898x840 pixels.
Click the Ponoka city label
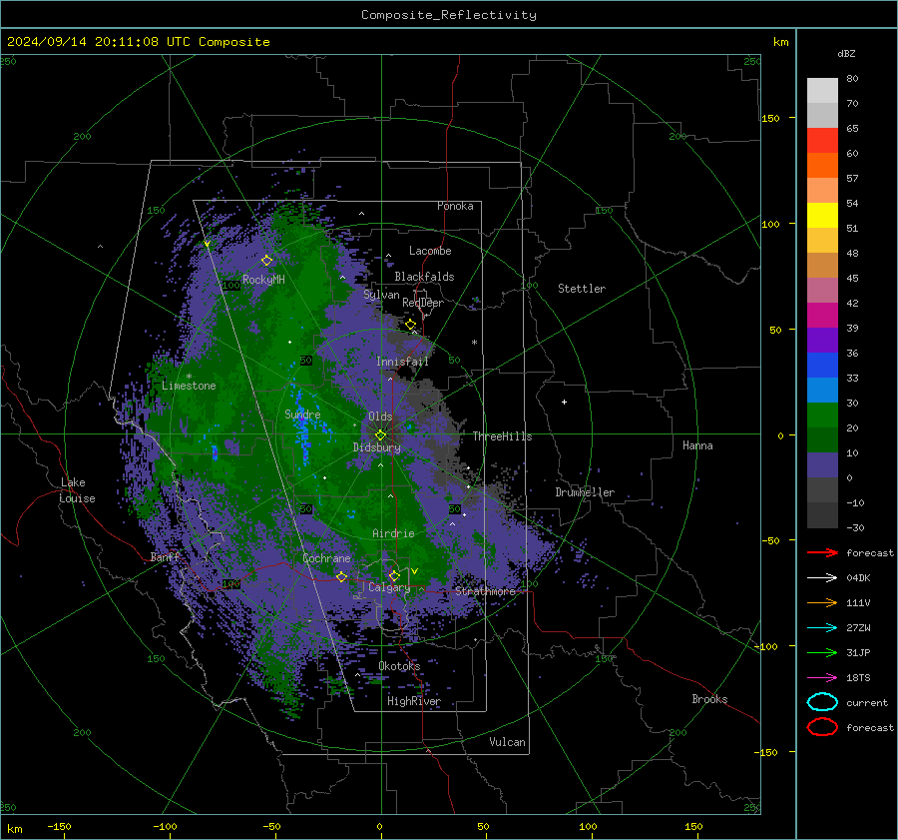coord(455,206)
